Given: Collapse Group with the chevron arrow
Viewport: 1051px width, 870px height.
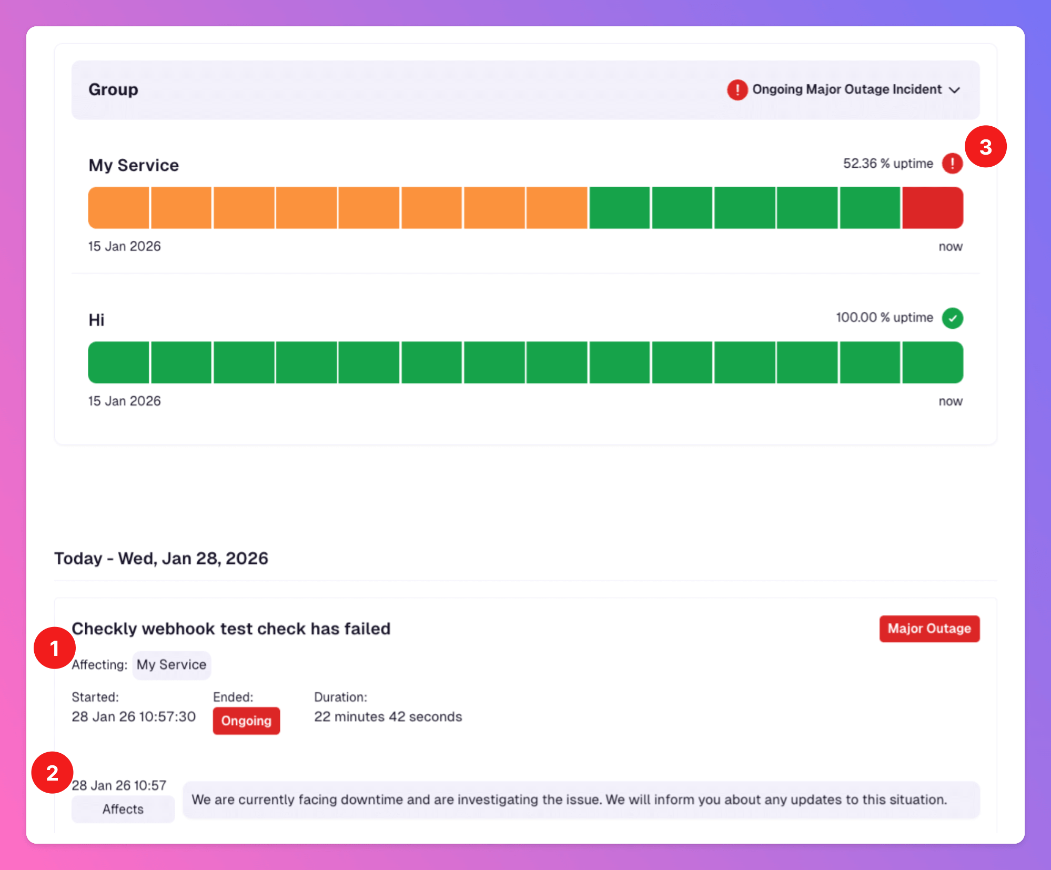Looking at the screenshot, I should (955, 90).
